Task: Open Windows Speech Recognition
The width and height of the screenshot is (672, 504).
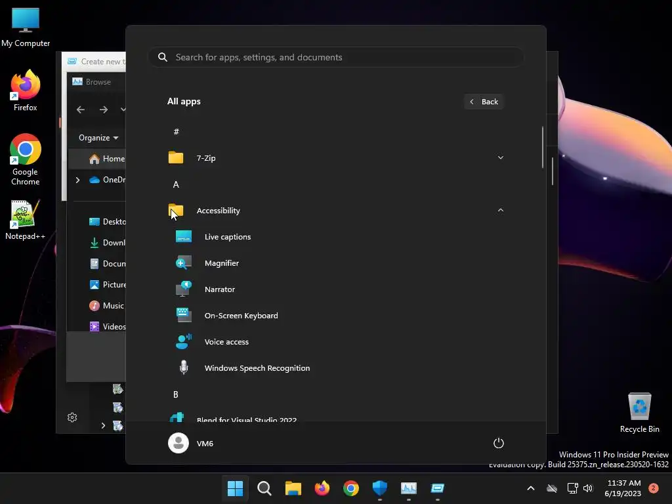Action: tap(257, 368)
